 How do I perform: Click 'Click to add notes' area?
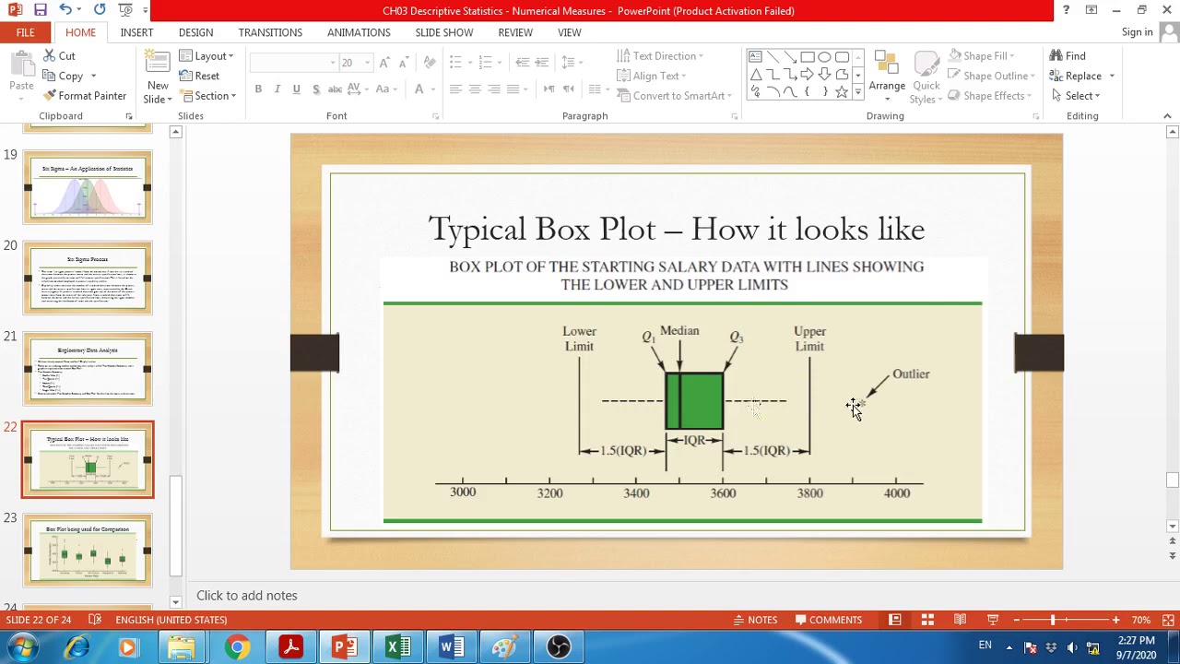tap(247, 596)
